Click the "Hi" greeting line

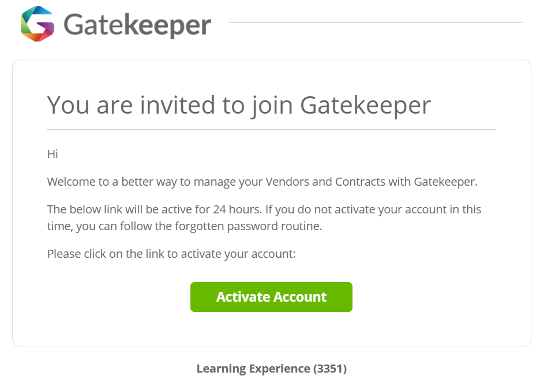coord(52,154)
